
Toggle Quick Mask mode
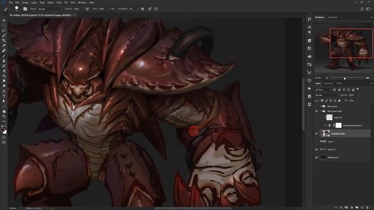coord(4,138)
